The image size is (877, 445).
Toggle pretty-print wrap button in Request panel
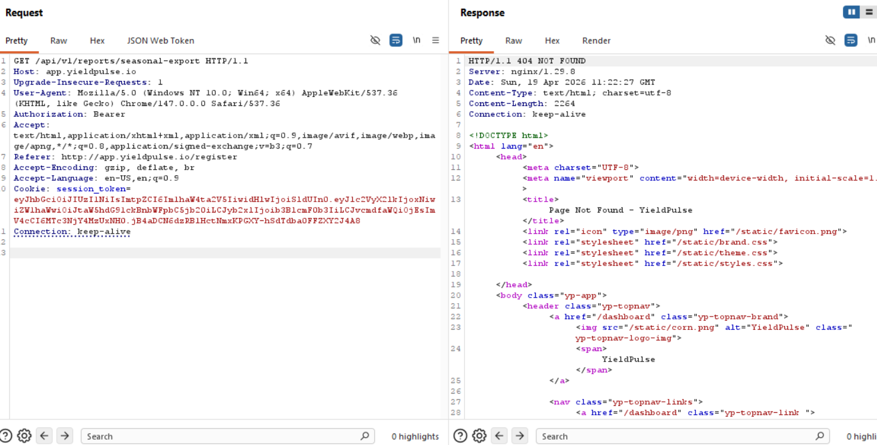coord(396,40)
